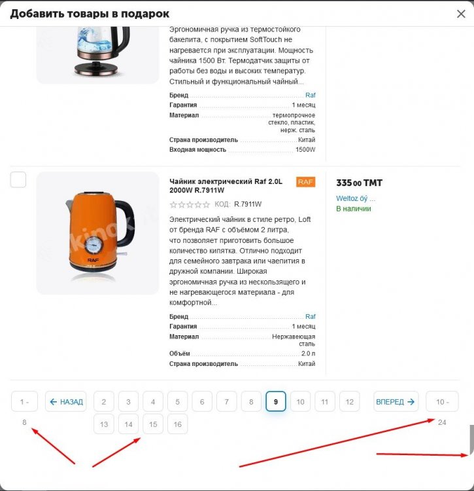The height and width of the screenshot is (491, 474).
Task: Open the orange Raf kettle thumbnail
Action: click(x=97, y=233)
